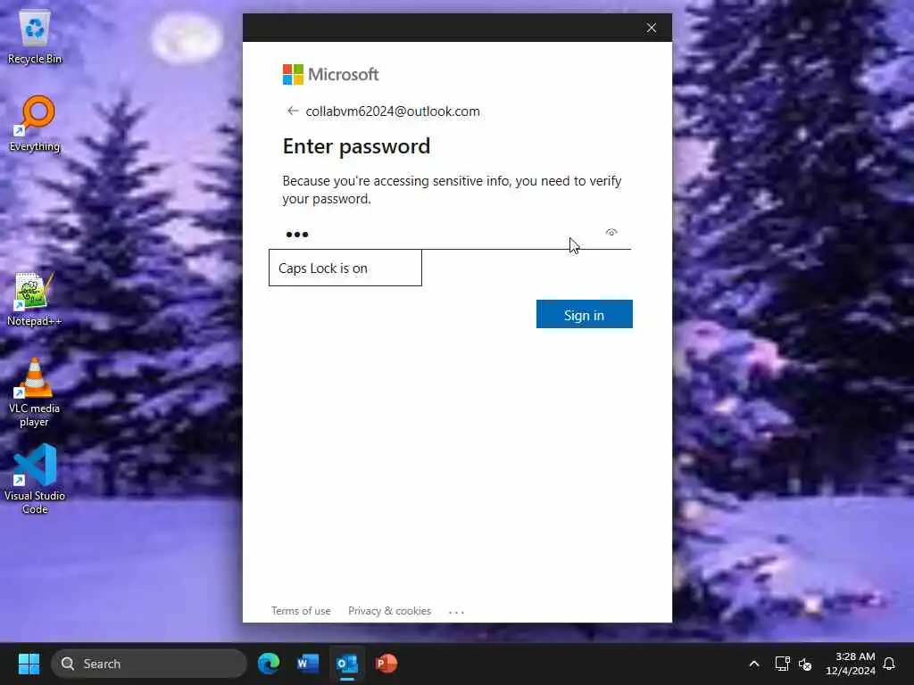Open VLC media player shortcut
Image resolution: width=914 pixels, height=685 pixels.
point(35,393)
